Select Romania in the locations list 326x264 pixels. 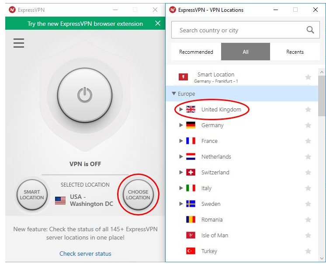212,219
